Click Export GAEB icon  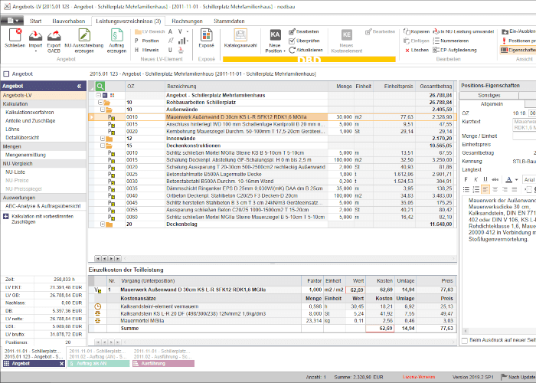[x=54, y=35]
